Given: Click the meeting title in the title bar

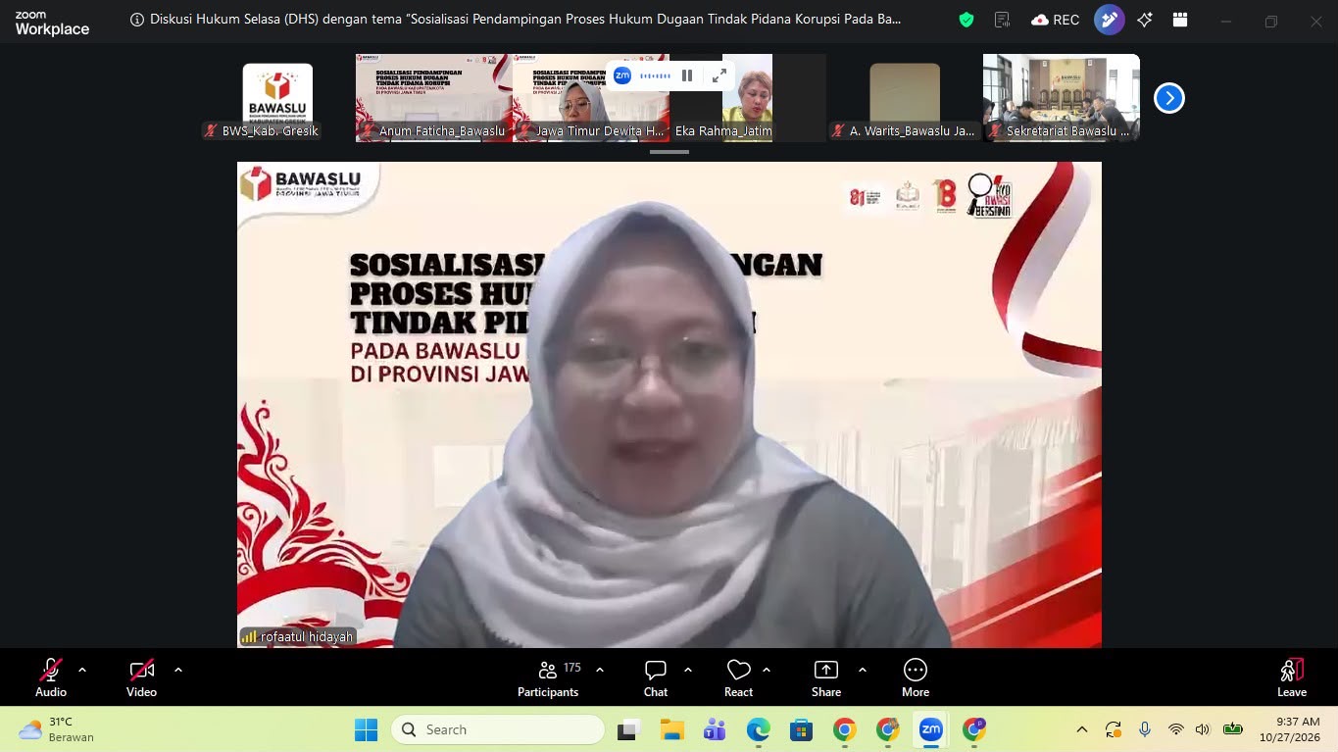Looking at the screenshot, I should click(x=525, y=20).
